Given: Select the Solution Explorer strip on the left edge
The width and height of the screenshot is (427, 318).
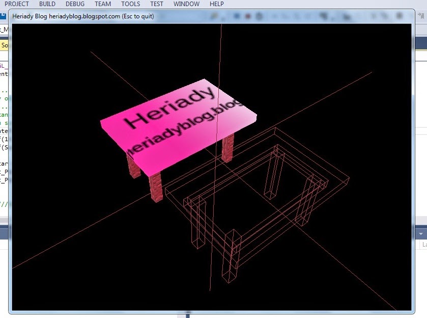Looking at the screenshot, I should point(5,45).
